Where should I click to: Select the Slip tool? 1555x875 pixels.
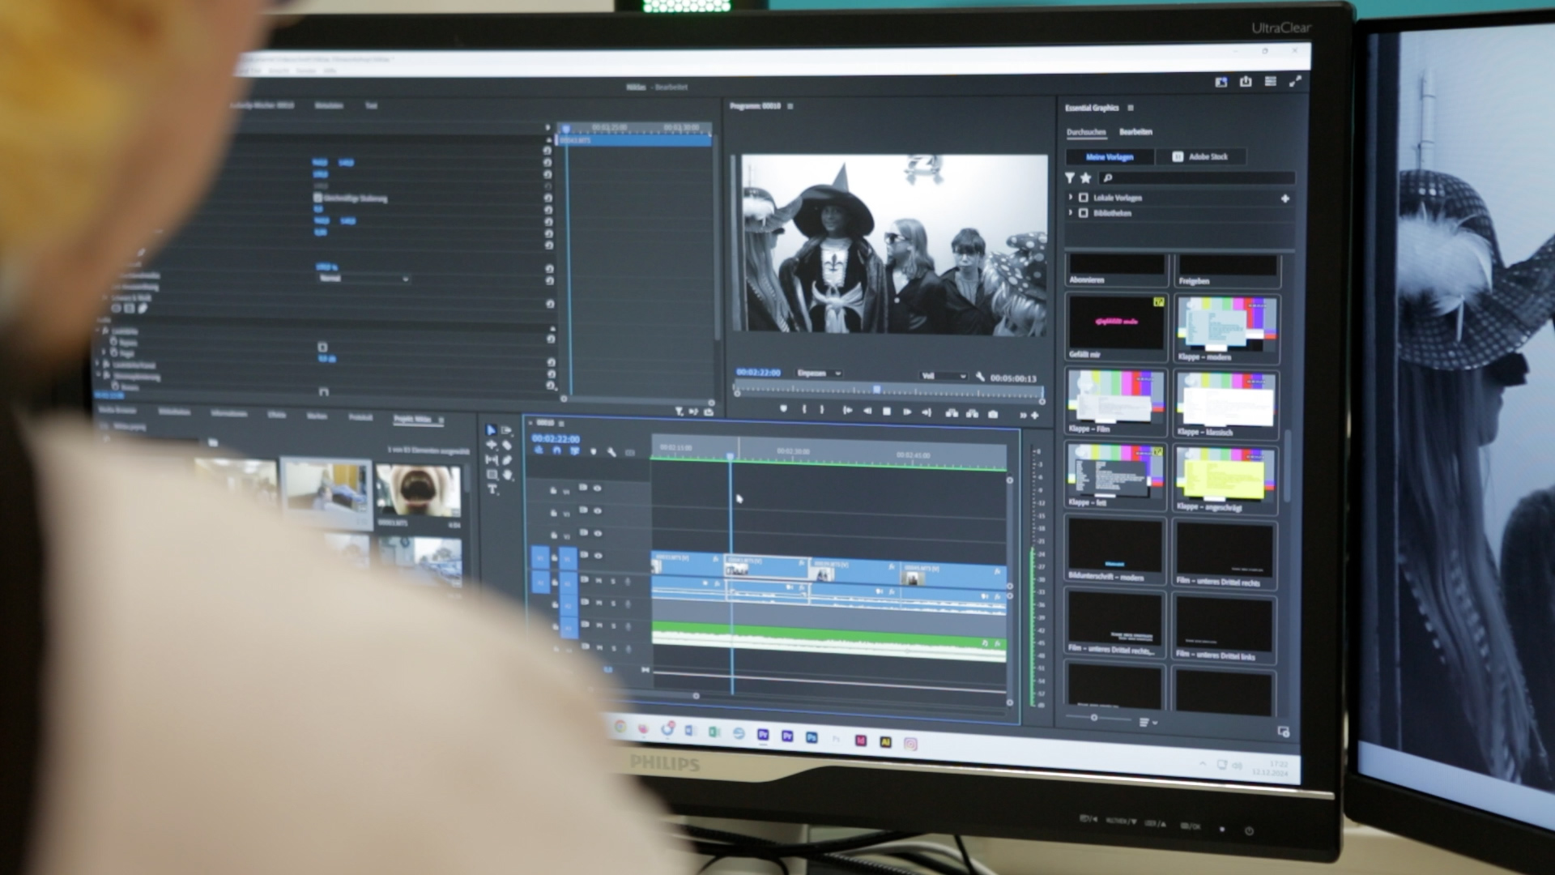[x=491, y=459]
